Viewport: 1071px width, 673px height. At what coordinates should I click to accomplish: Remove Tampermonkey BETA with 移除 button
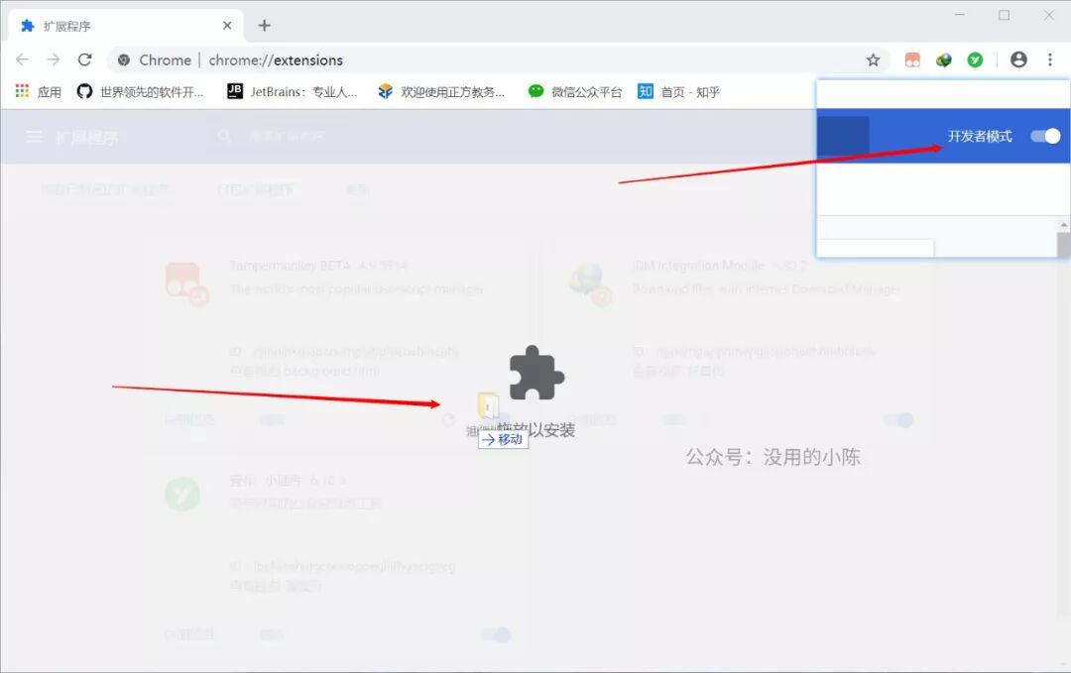(272, 420)
